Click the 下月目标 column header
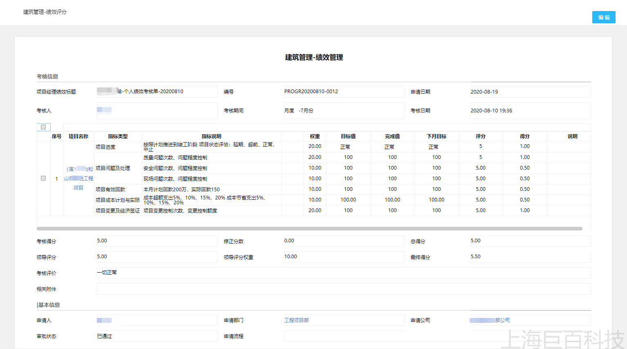This screenshot has width=627, height=349. click(437, 136)
